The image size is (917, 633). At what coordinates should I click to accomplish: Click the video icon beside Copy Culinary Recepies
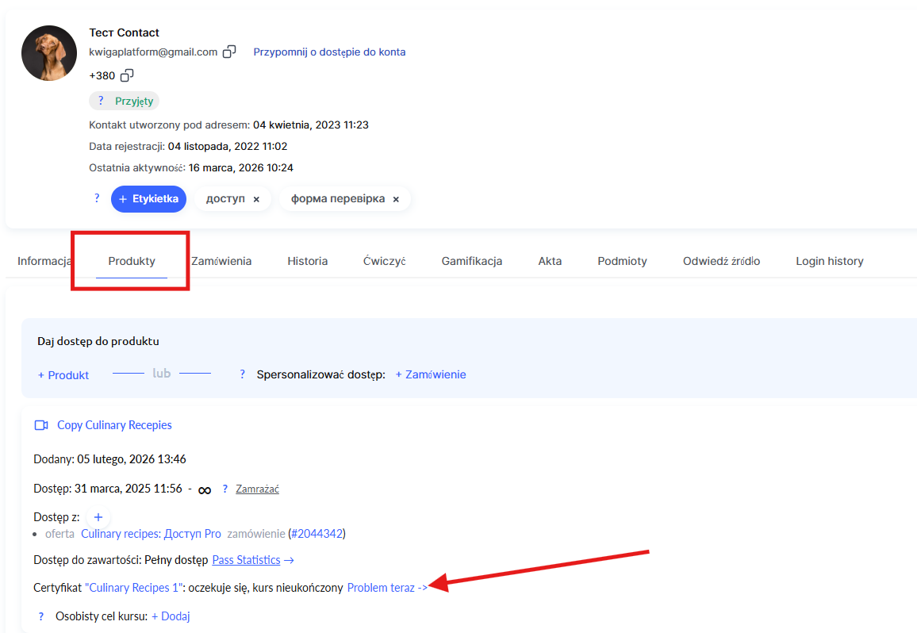pos(41,425)
